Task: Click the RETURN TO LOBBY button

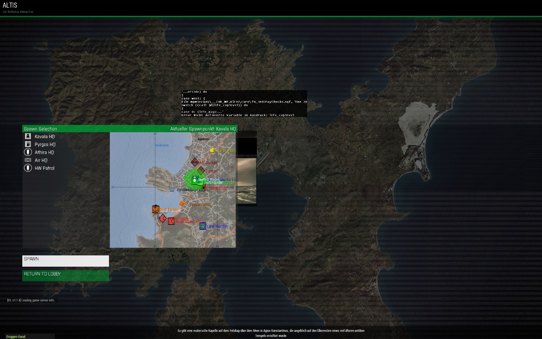Action: [x=65, y=275]
